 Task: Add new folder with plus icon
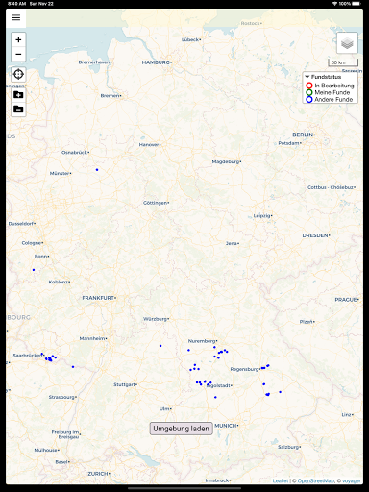[18, 95]
